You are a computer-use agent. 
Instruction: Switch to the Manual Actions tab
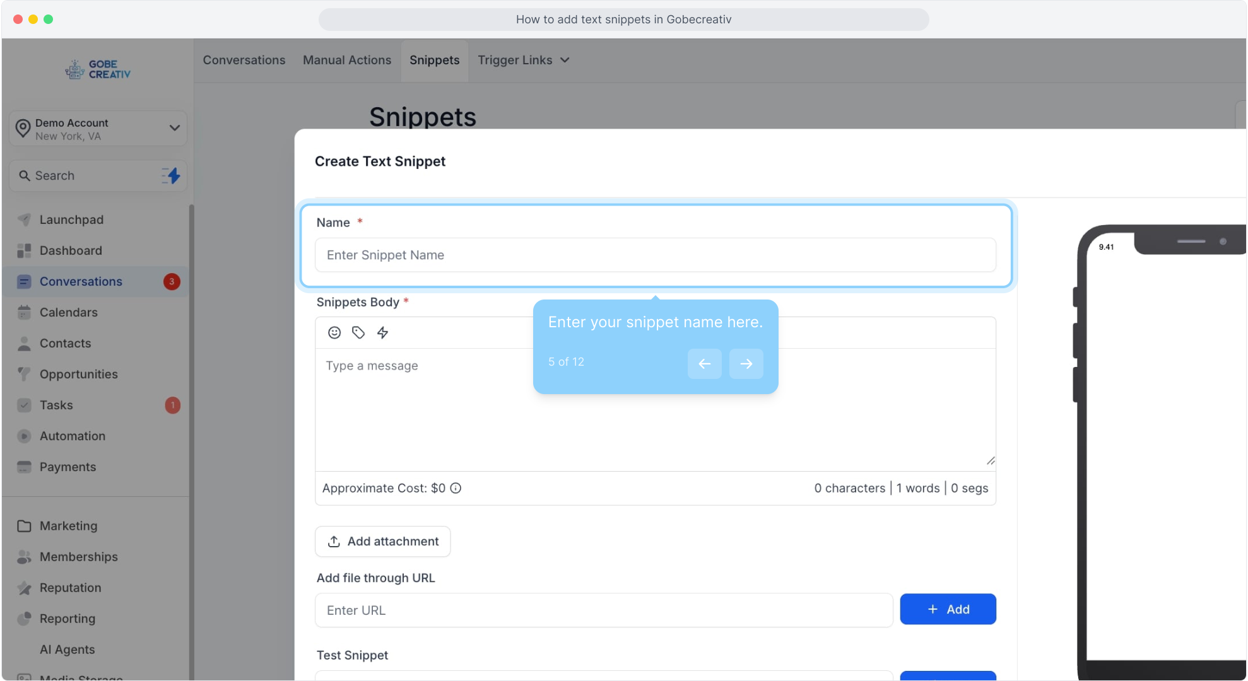(347, 60)
